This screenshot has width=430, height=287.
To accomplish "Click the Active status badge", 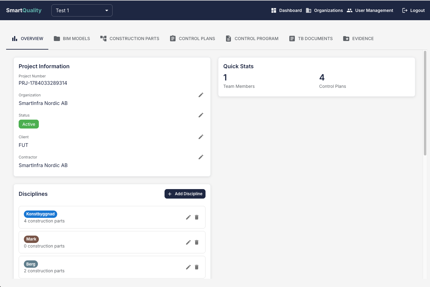I will (29, 124).
